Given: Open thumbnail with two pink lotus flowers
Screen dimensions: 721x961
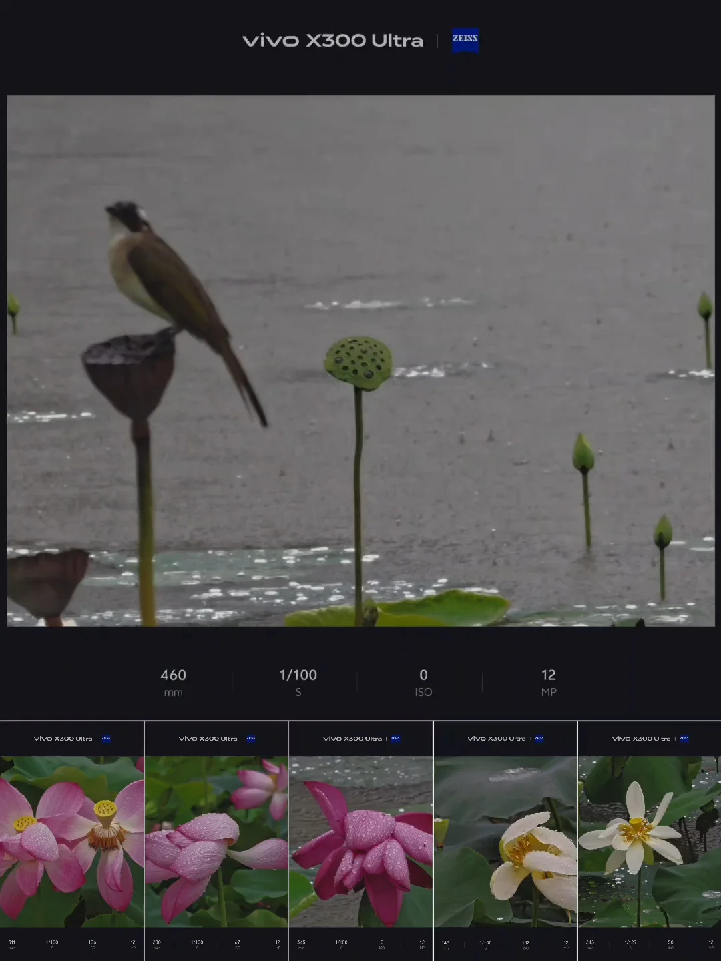Looking at the screenshot, I should 72,842.
